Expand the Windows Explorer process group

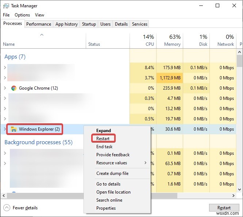pos(5,129)
